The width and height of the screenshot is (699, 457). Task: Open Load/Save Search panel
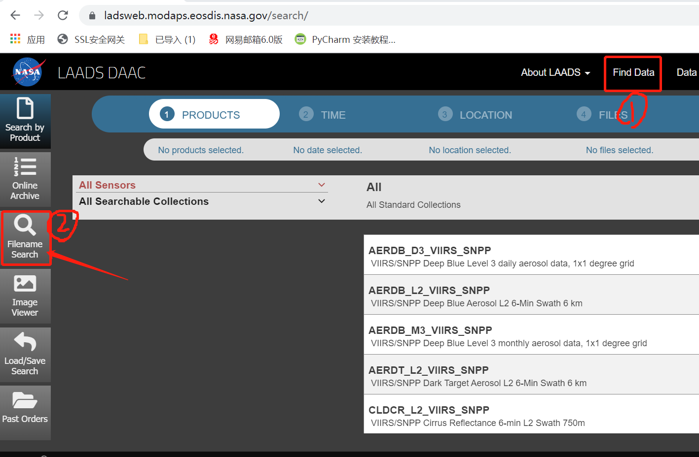click(x=25, y=355)
